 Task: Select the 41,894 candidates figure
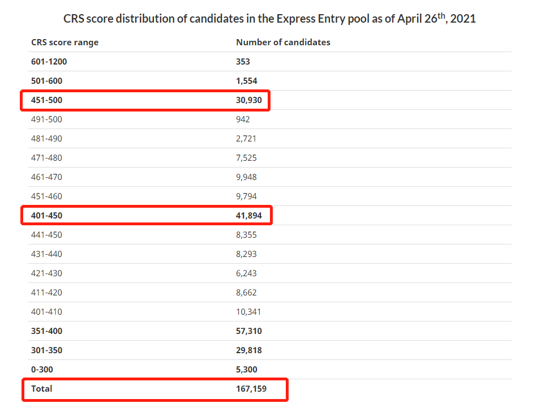click(x=248, y=216)
